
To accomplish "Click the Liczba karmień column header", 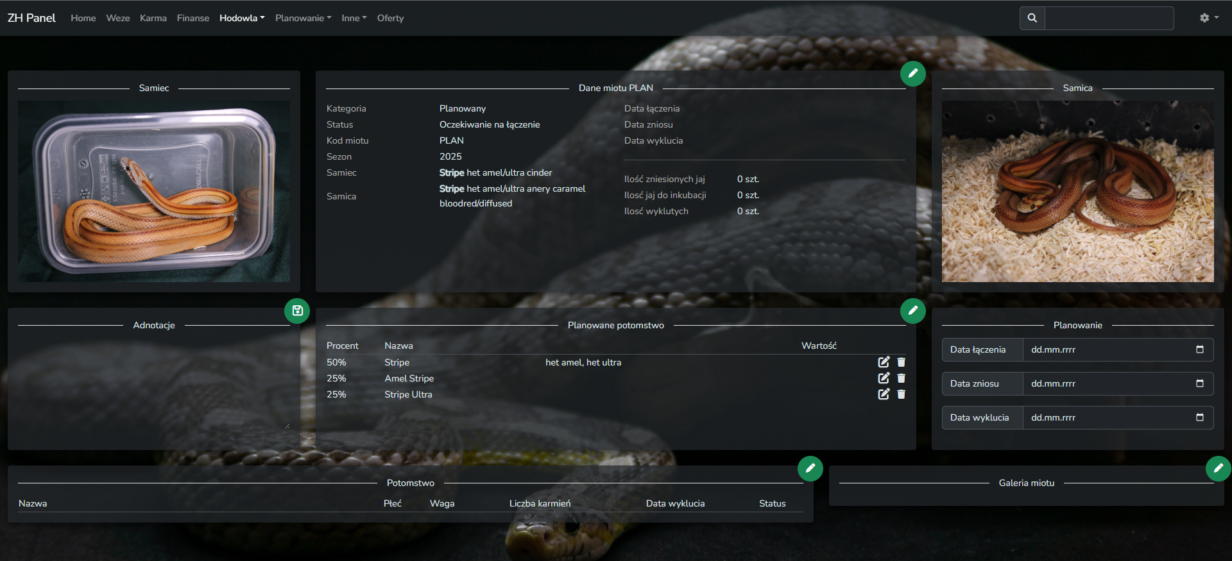I will (540, 503).
